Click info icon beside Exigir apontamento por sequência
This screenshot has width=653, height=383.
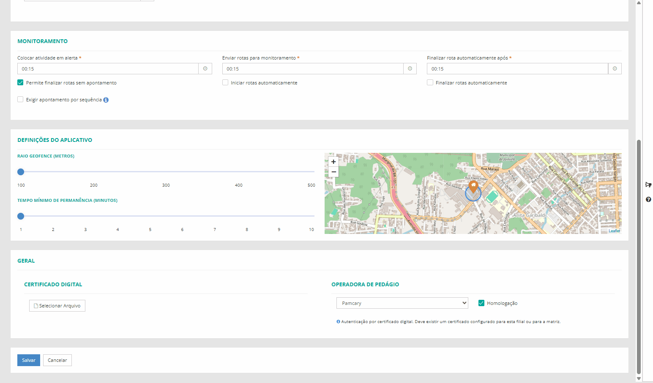[x=106, y=100]
